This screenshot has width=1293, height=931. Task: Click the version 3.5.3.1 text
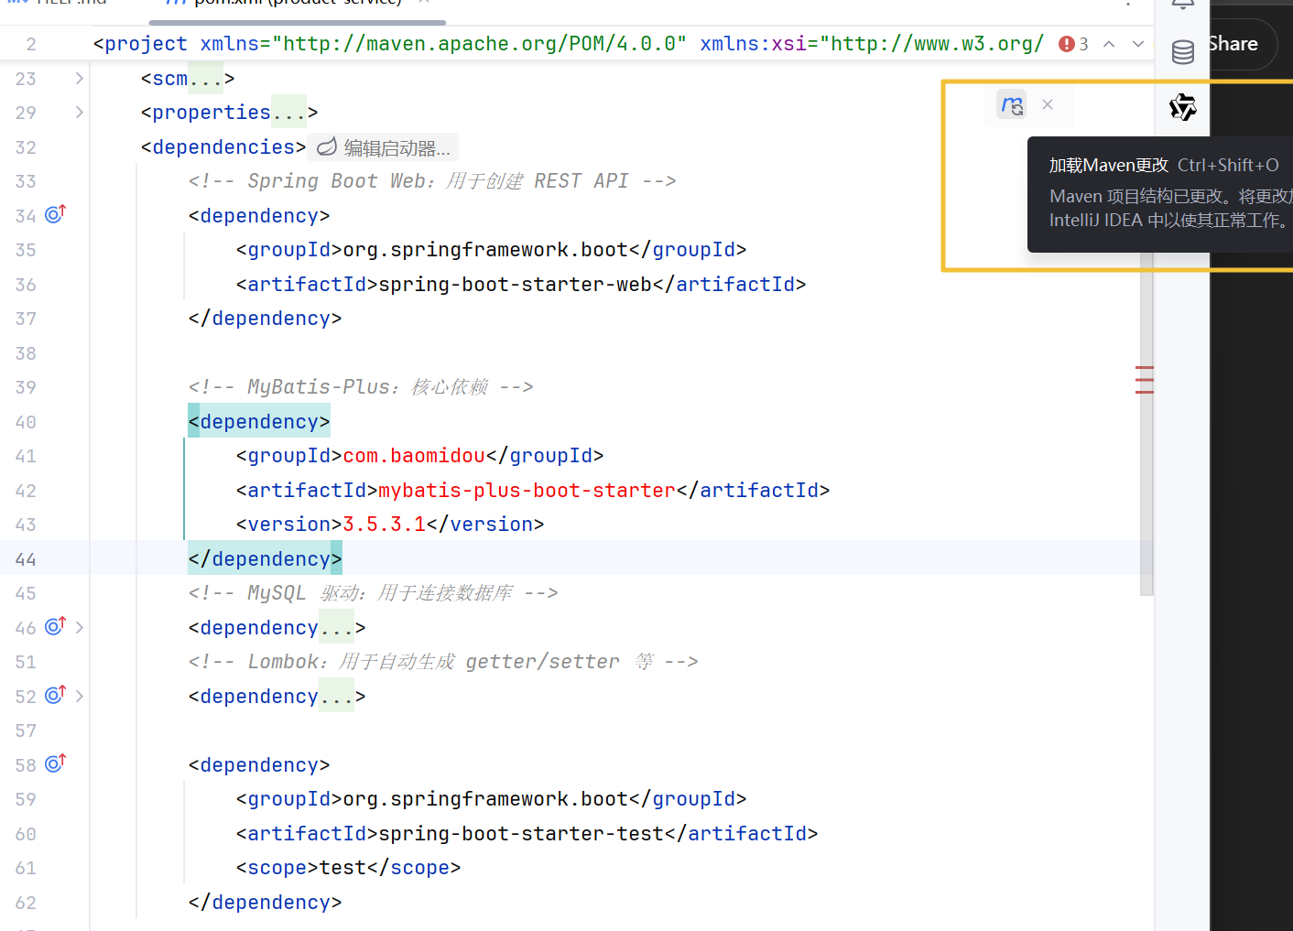pos(384,525)
